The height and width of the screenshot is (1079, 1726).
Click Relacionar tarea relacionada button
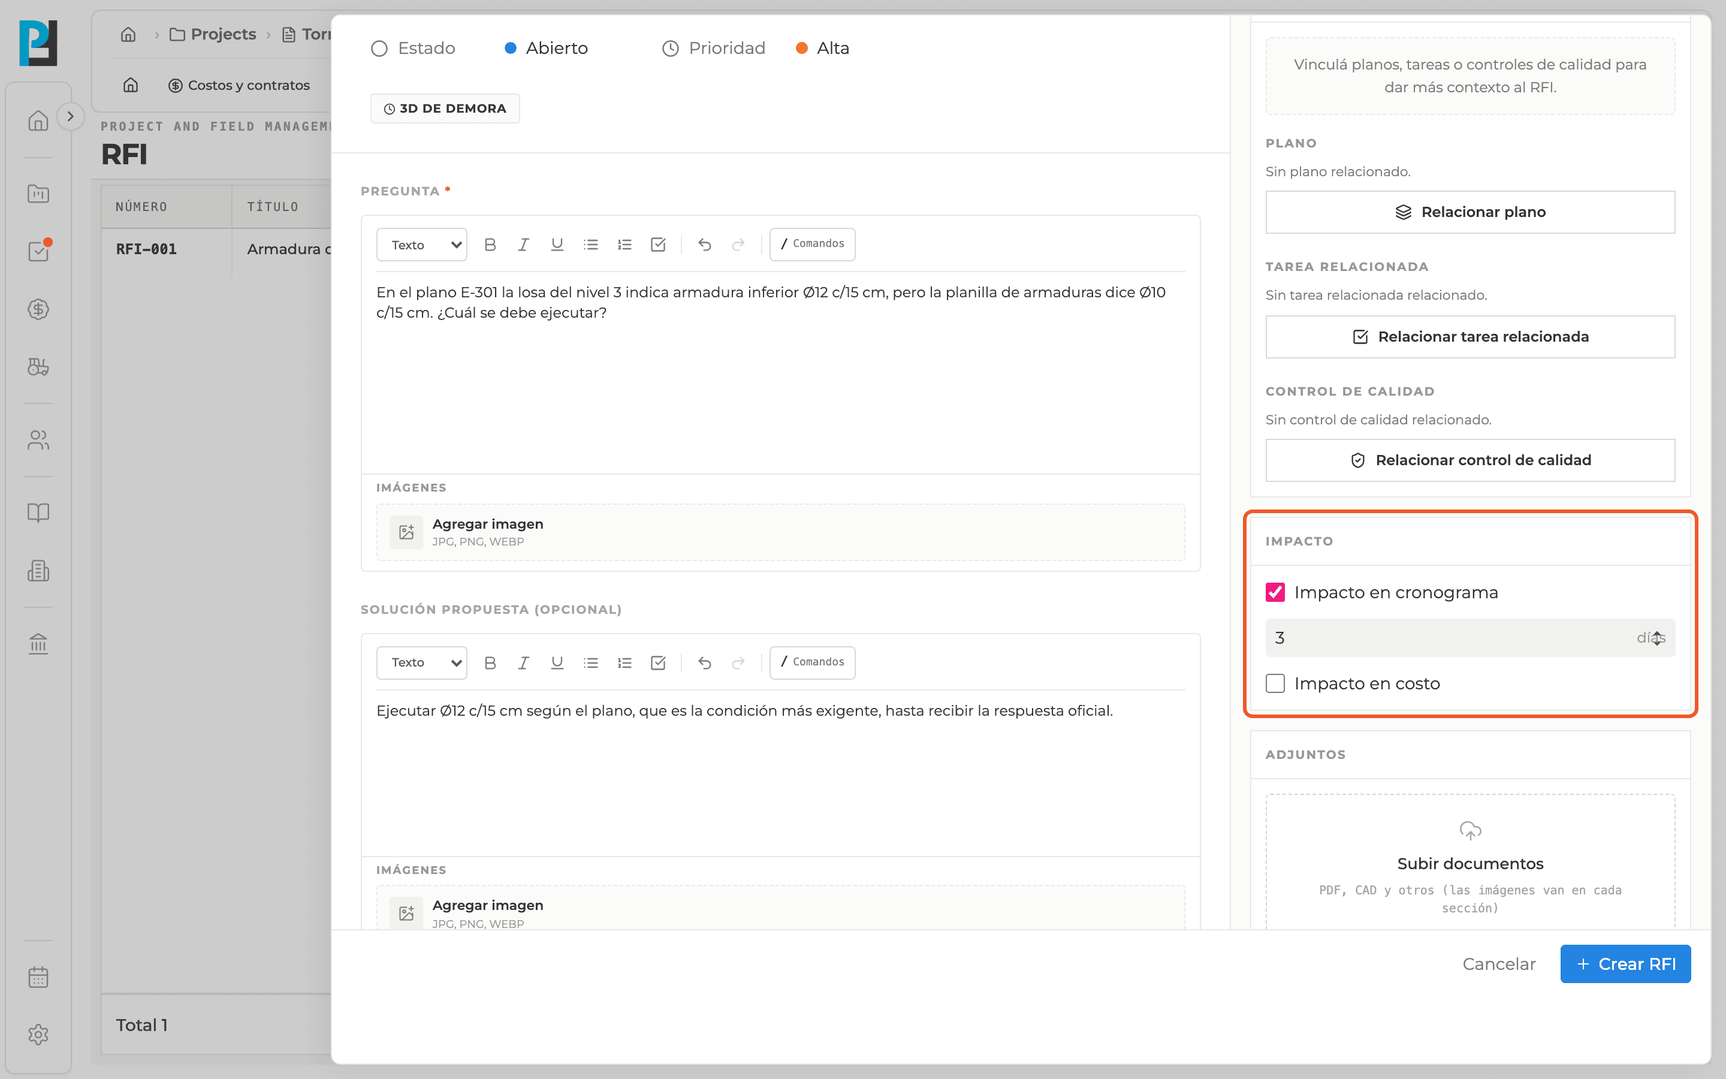coord(1470,337)
